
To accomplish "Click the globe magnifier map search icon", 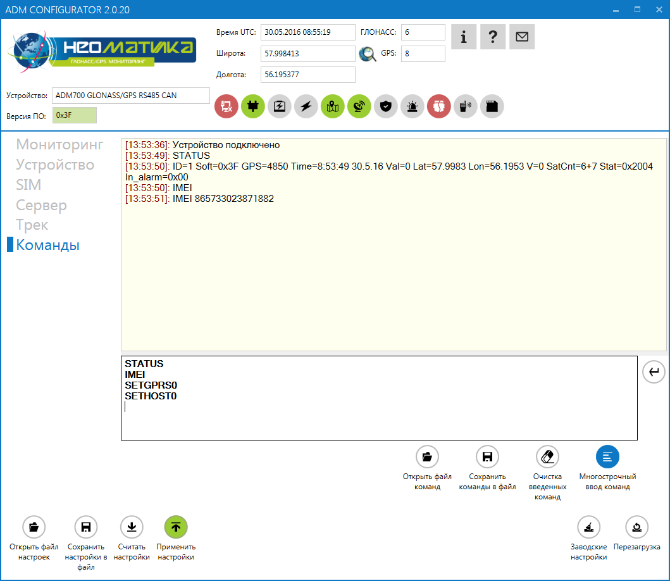I will point(367,54).
